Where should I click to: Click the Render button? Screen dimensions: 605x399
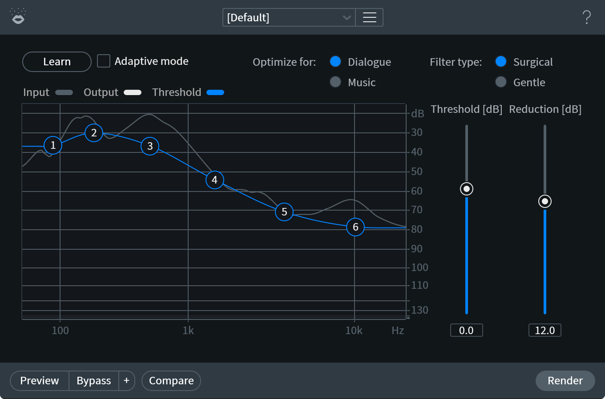click(x=565, y=381)
